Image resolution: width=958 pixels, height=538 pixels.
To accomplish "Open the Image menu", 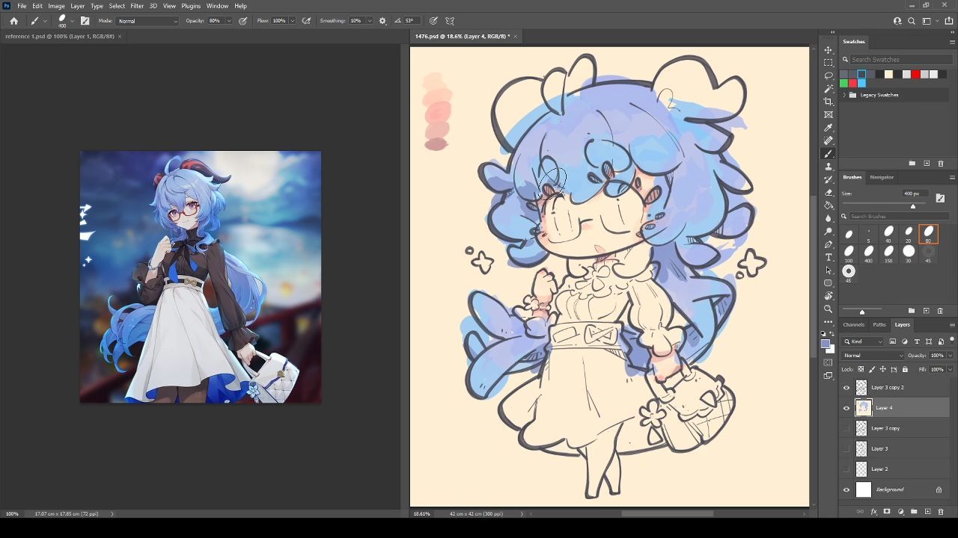I will click(x=57, y=6).
